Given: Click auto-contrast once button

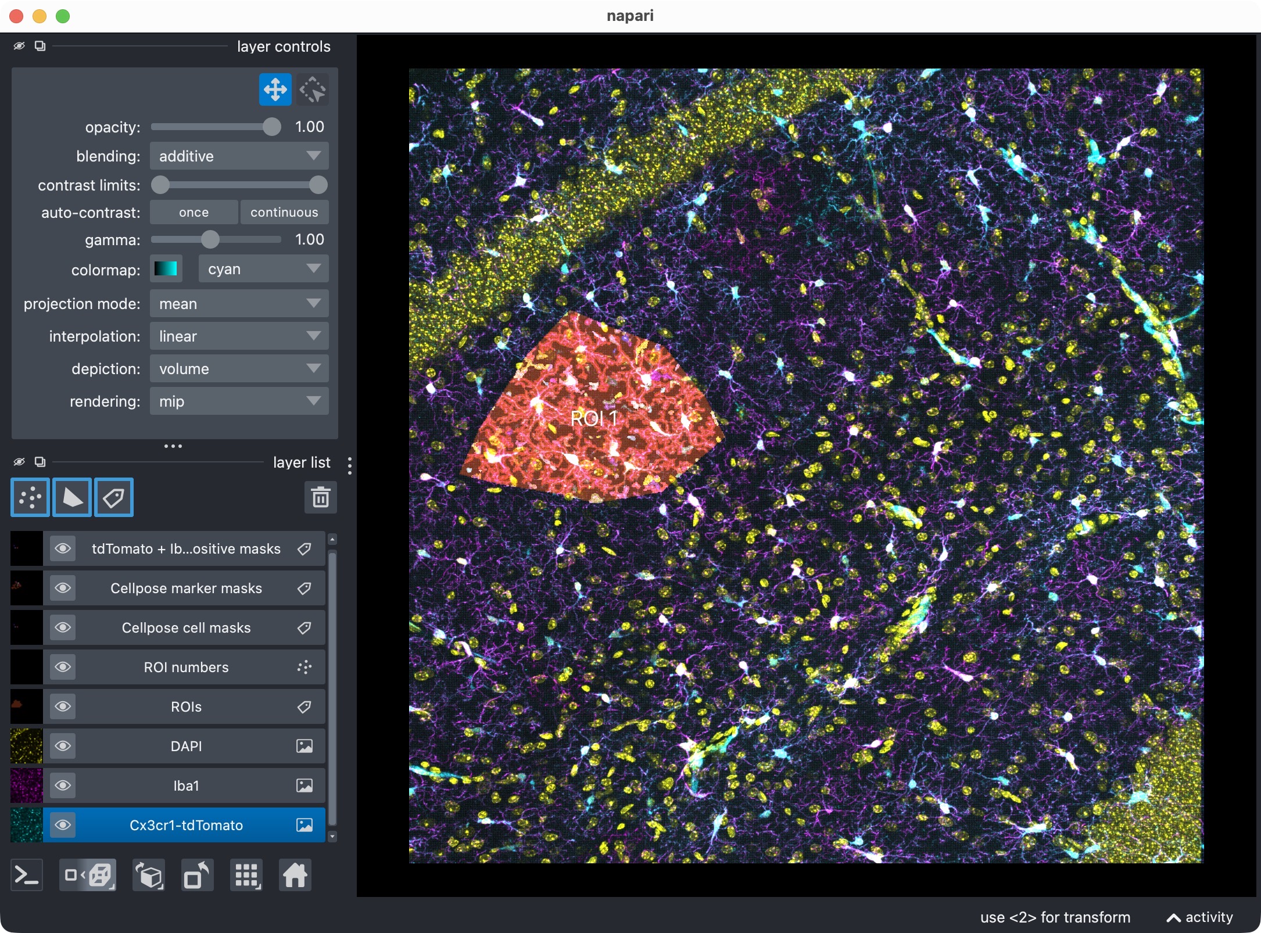Looking at the screenshot, I should click(194, 213).
